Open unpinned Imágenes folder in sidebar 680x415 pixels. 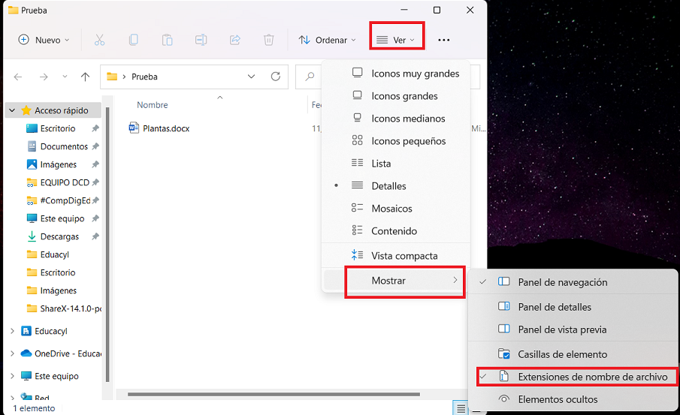(x=58, y=290)
